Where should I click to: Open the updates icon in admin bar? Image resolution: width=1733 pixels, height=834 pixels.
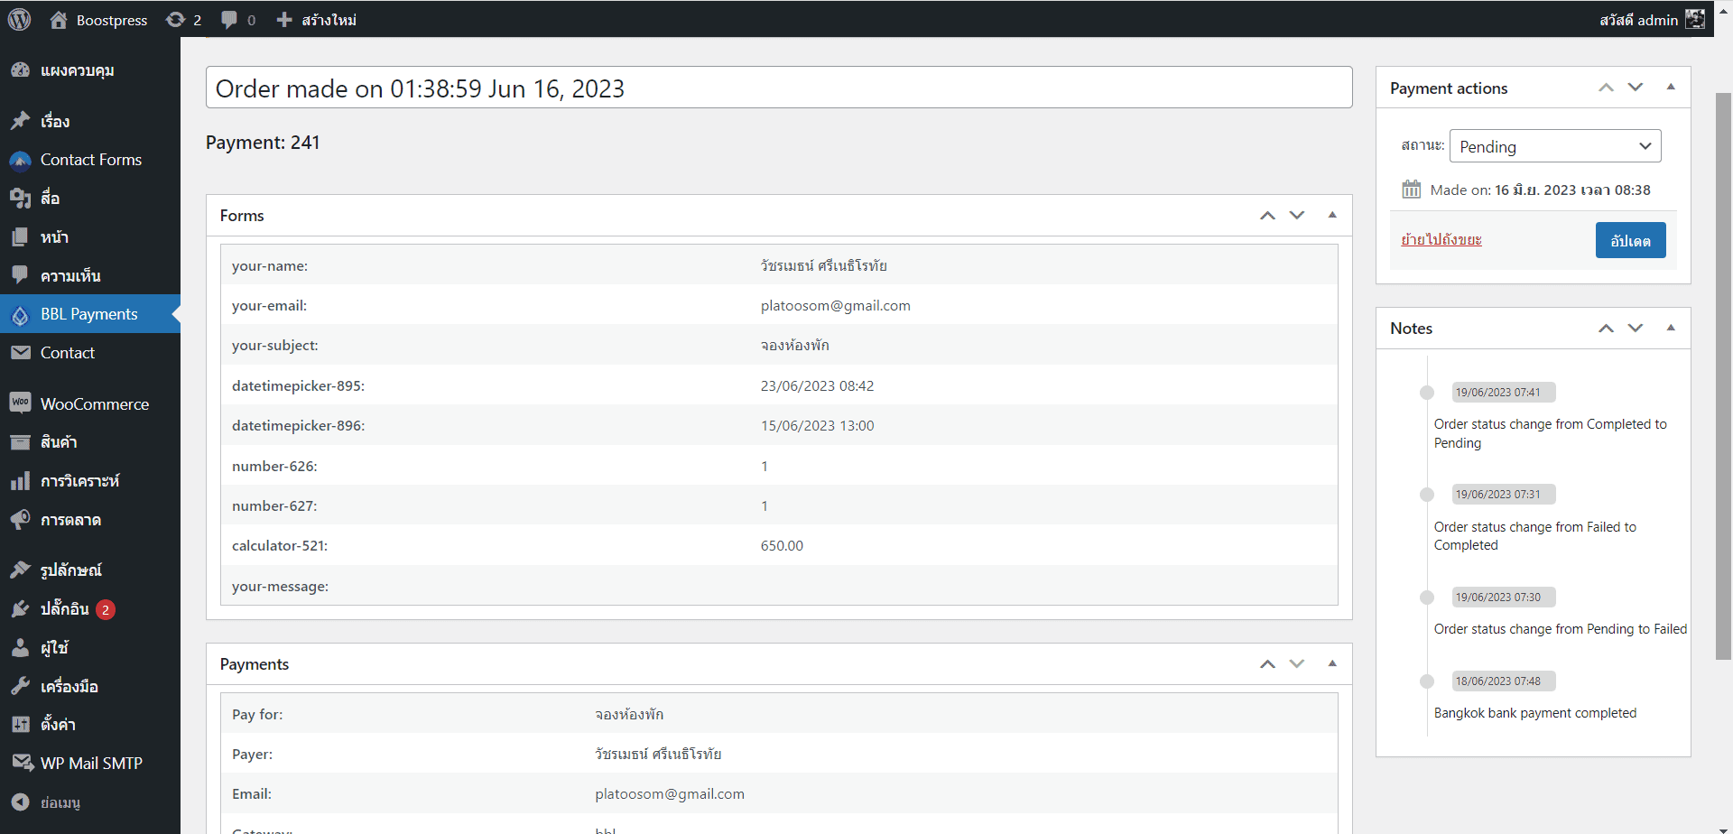point(175,20)
